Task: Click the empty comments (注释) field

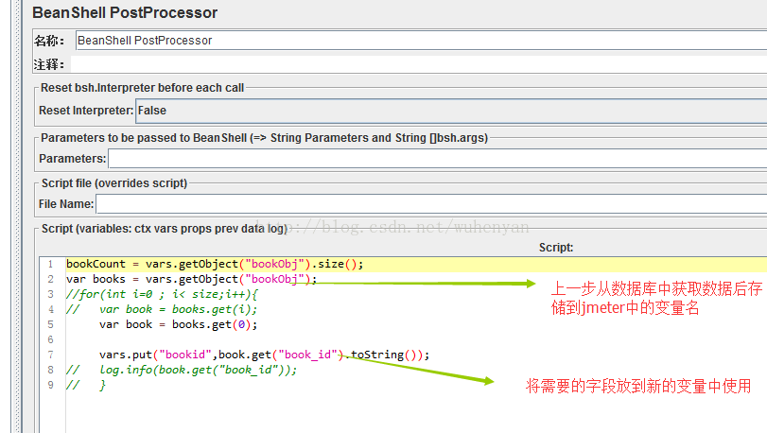Action: point(419,64)
